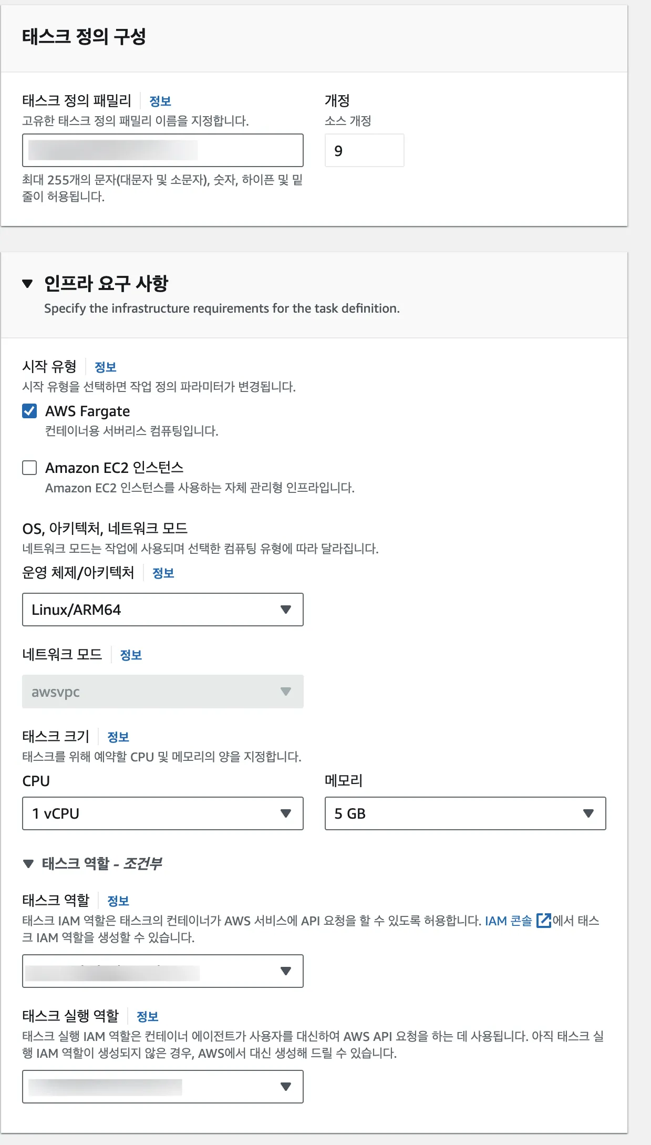This screenshot has width=651, height=1145.
Task: Open 정보 link next to 네트워크 모드
Action: (x=131, y=655)
